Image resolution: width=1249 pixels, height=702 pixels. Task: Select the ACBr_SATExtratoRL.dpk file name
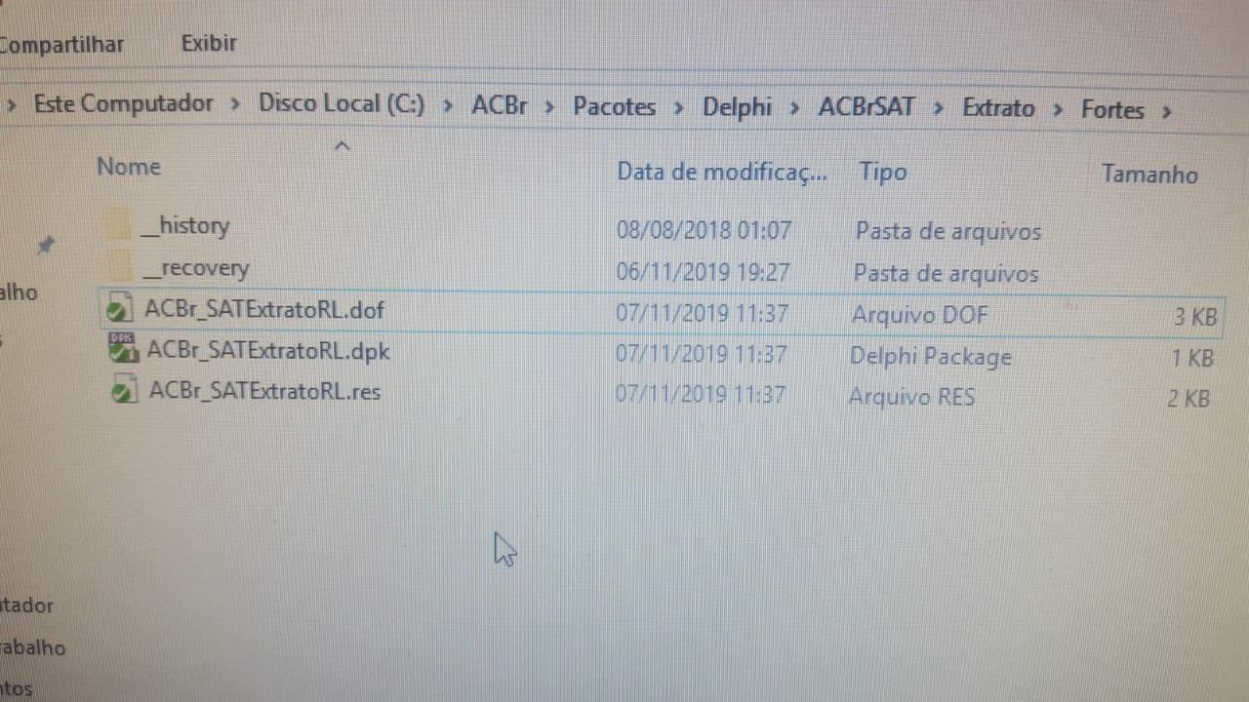pos(268,351)
